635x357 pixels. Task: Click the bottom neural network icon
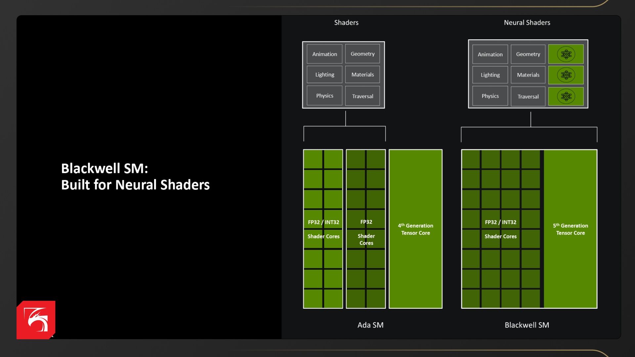(566, 97)
